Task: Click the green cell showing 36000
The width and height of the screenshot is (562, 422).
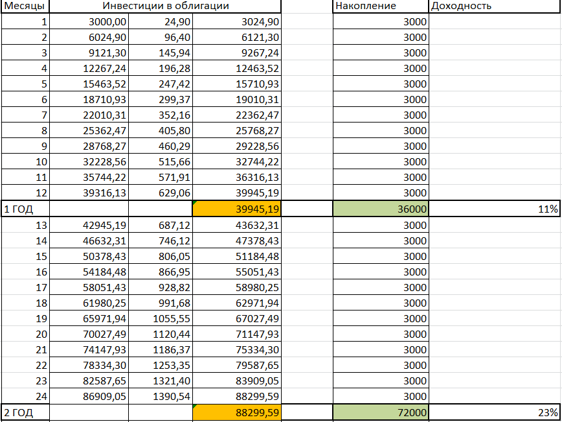Action: click(381, 209)
